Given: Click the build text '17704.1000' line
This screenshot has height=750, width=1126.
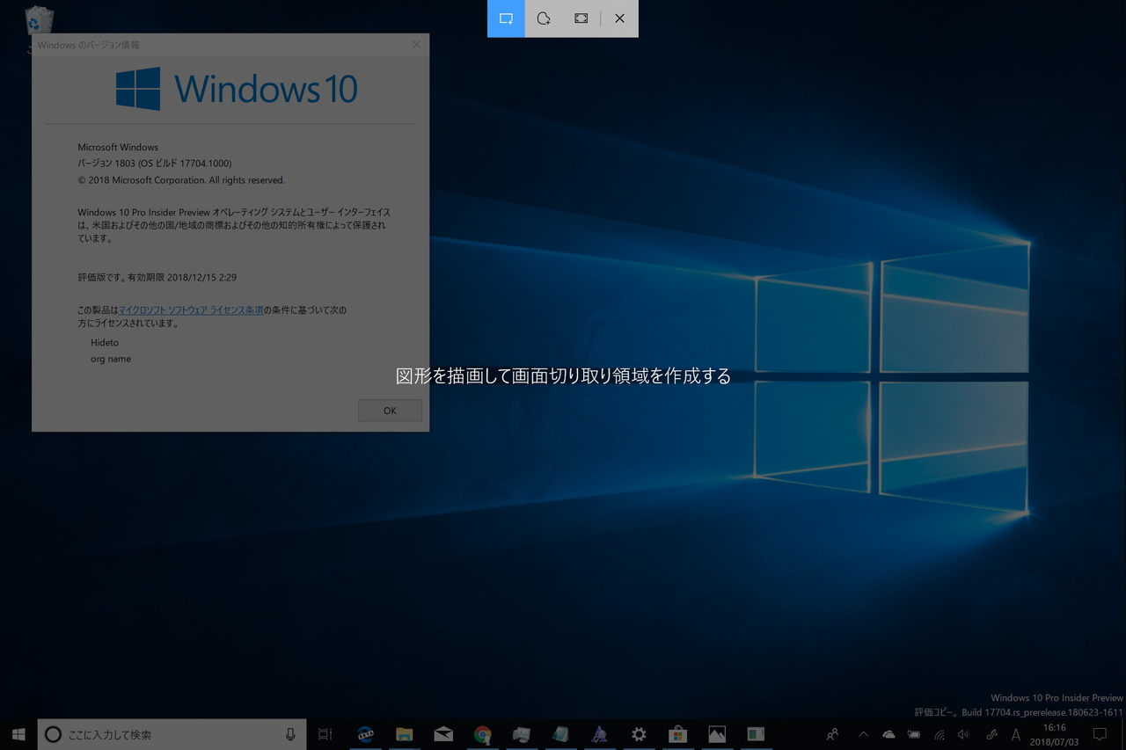Looking at the screenshot, I should 155,164.
